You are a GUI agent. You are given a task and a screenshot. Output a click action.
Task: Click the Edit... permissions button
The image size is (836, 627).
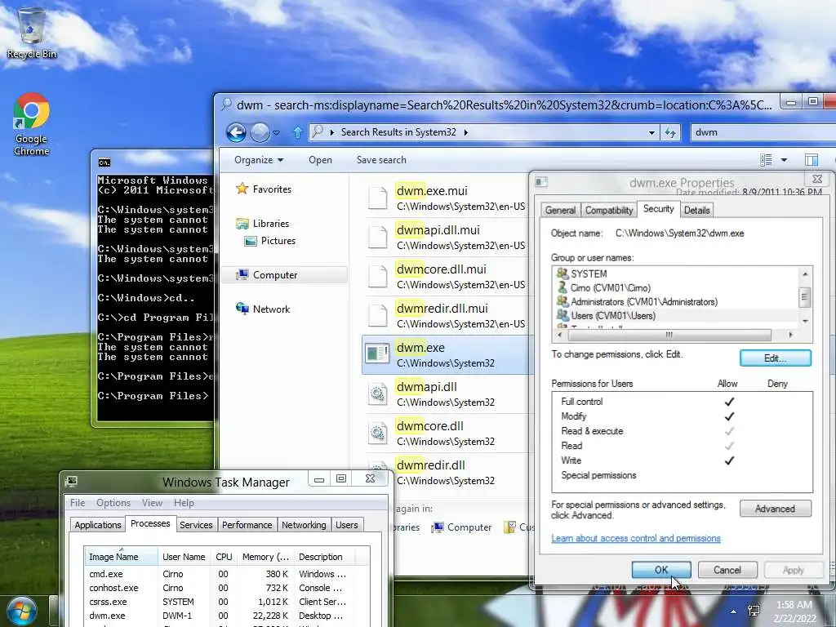[x=776, y=358]
